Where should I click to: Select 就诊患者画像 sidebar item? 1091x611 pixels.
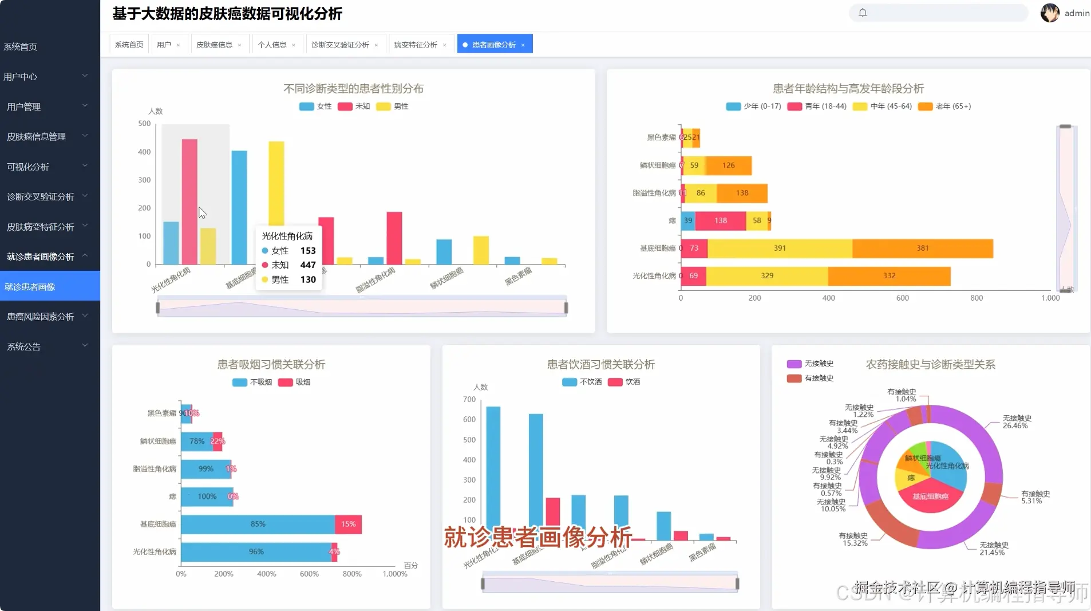[x=50, y=286]
